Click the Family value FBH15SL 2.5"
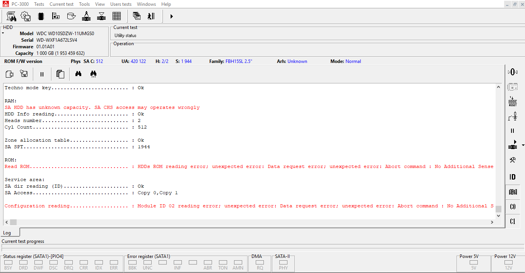The height and width of the screenshot is (273, 525). click(239, 61)
